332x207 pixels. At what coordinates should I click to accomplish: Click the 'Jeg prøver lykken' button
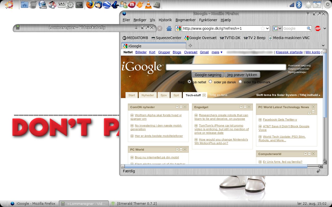(242, 75)
